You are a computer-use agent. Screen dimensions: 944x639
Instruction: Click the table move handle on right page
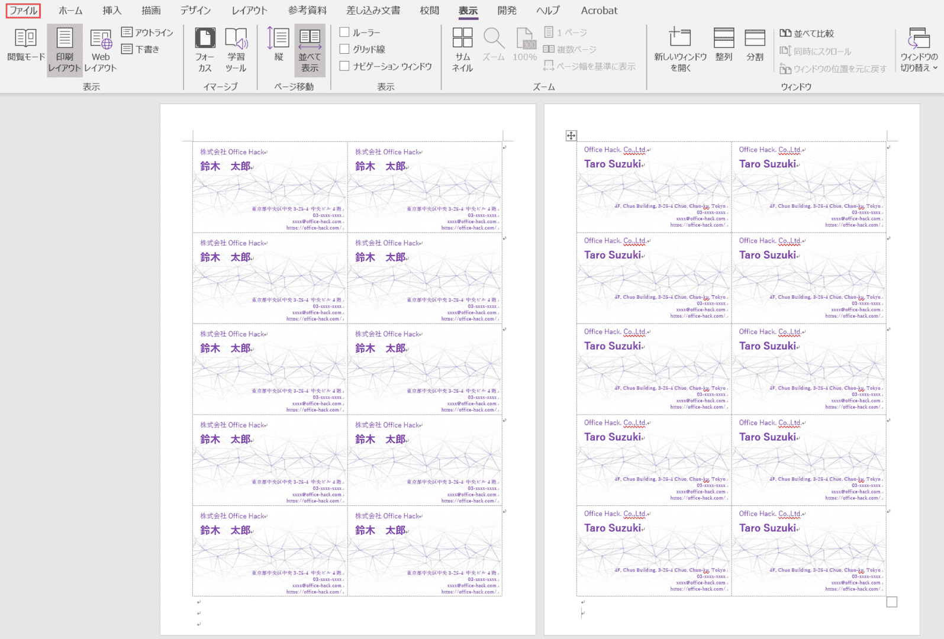point(571,136)
